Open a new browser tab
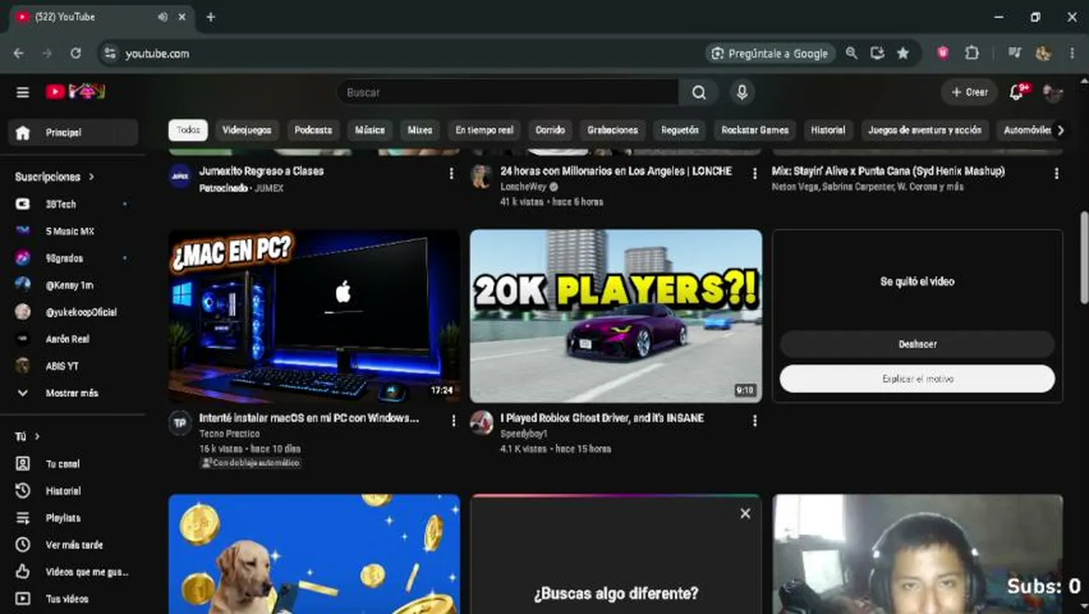The image size is (1089, 614). [210, 17]
